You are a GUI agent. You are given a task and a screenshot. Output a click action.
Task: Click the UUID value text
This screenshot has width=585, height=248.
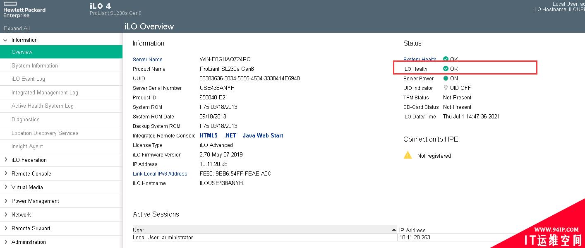point(250,78)
